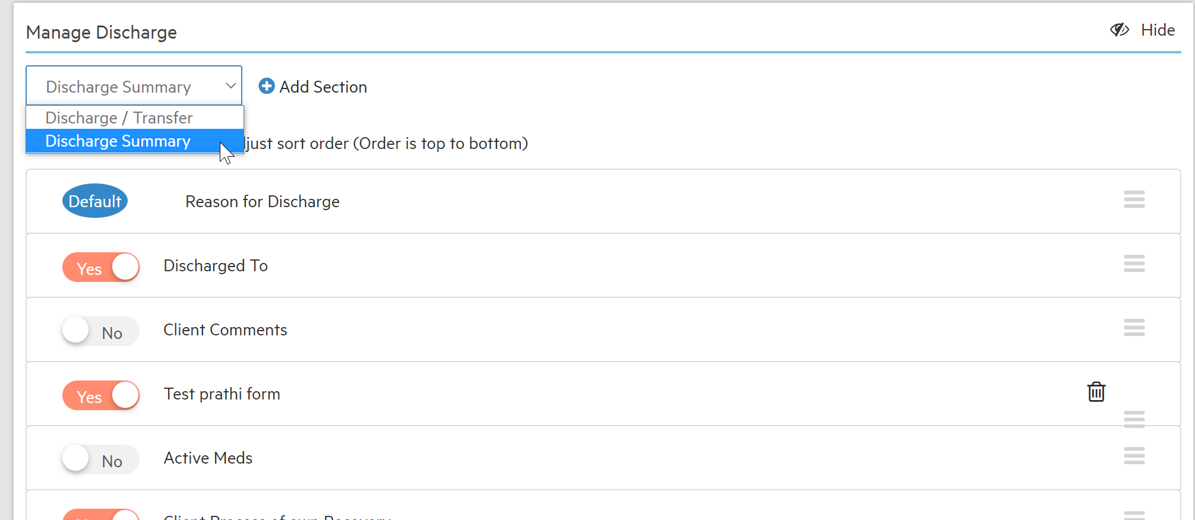
Task: Click the Reason for Discharge row label
Action: tap(262, 202)
